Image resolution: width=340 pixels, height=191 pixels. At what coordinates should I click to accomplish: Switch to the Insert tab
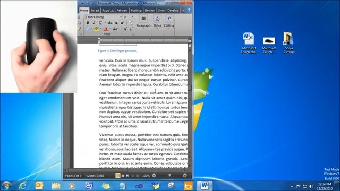pyautogui.click(x=95, y=11)
